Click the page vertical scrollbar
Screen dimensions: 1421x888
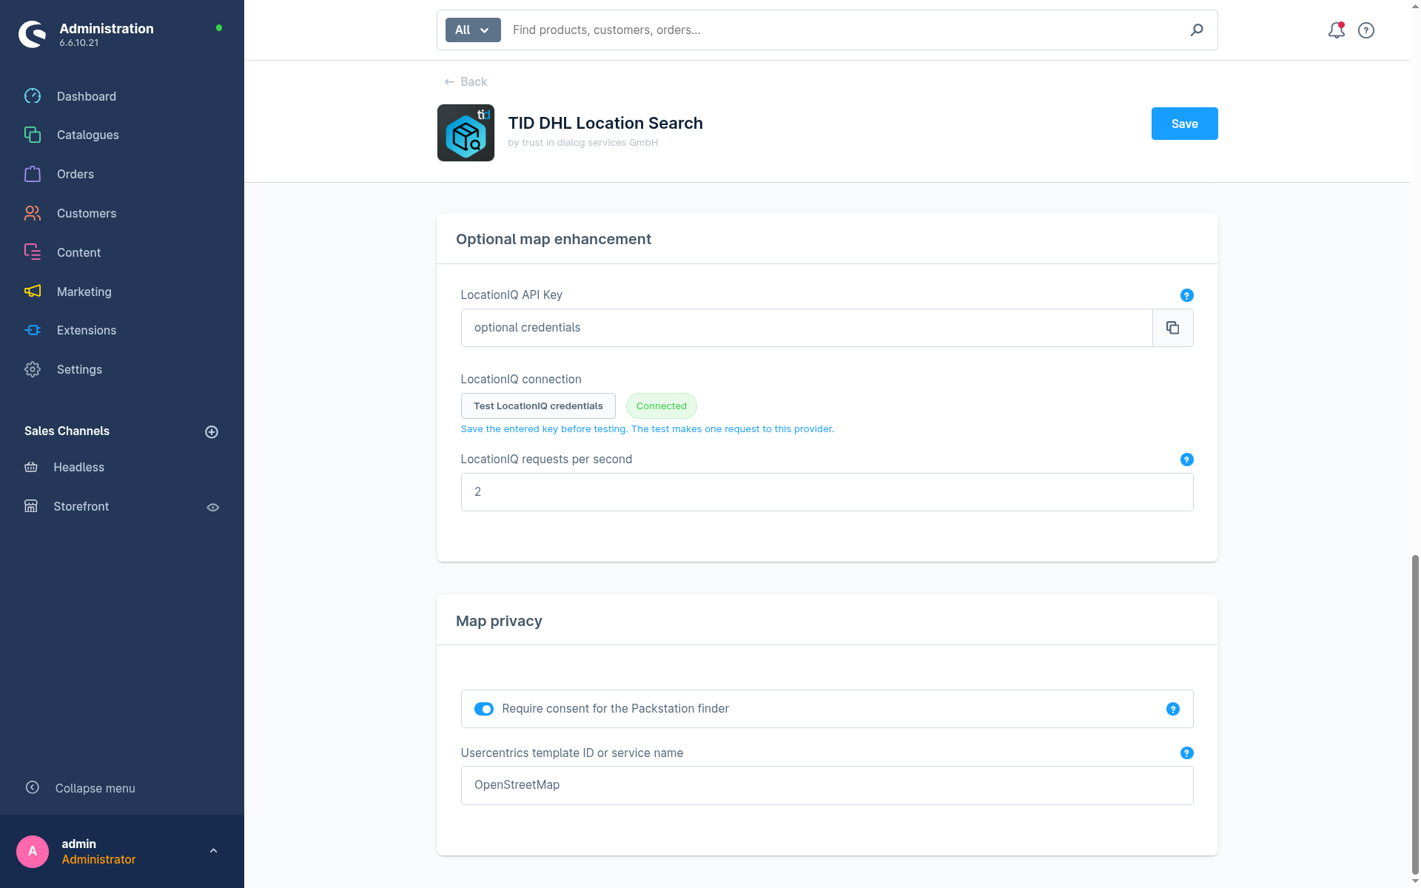pyautogui.click(x=1415, y=714)
